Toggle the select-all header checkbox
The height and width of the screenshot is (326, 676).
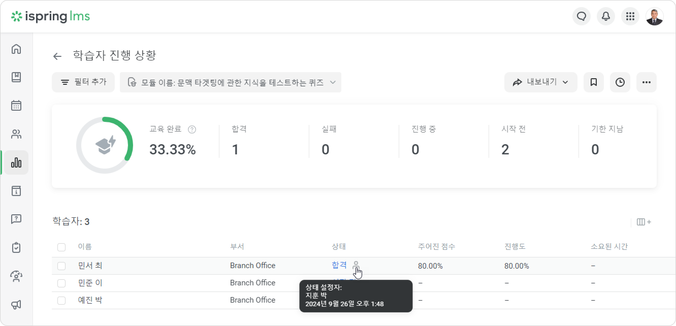coord(61,247)
